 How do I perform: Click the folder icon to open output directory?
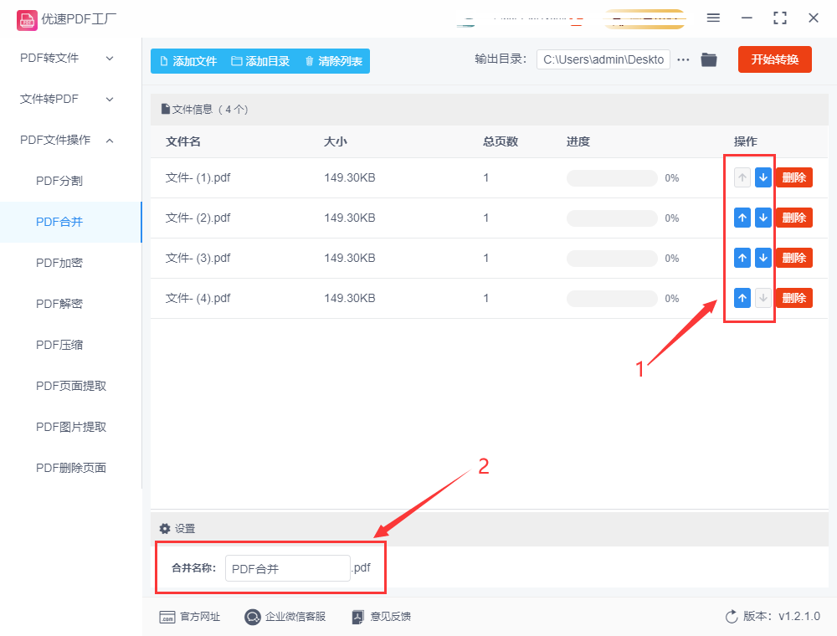pos(709,59)
